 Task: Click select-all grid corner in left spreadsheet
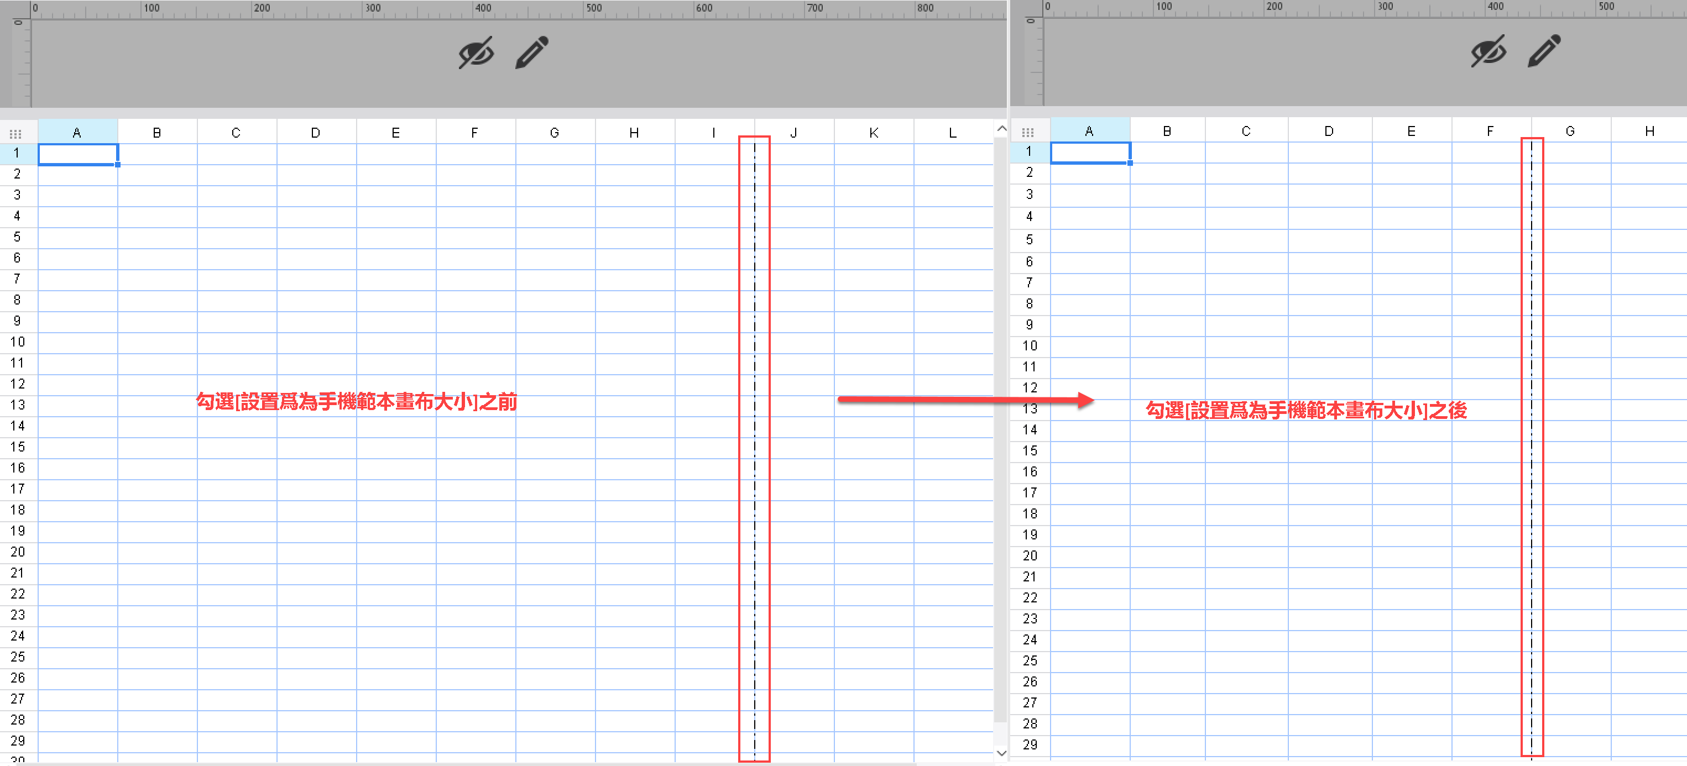[15, 134]
